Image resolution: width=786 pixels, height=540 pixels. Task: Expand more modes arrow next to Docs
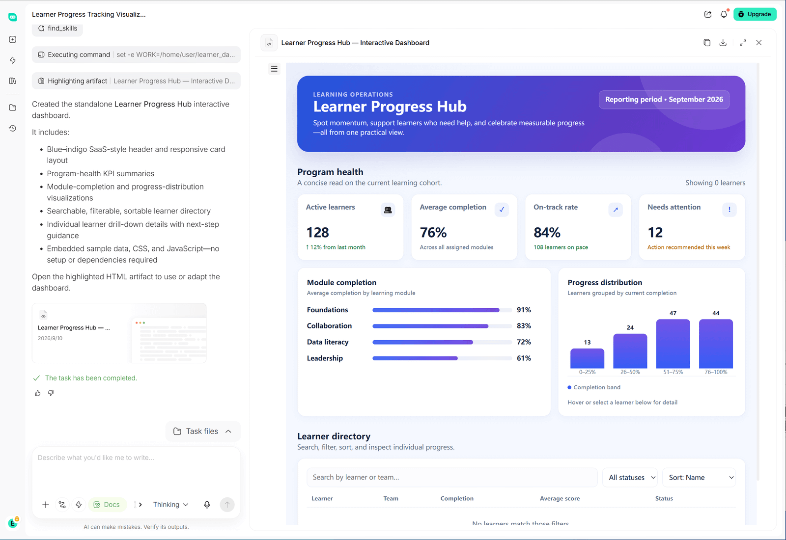[x=140, y=505]
